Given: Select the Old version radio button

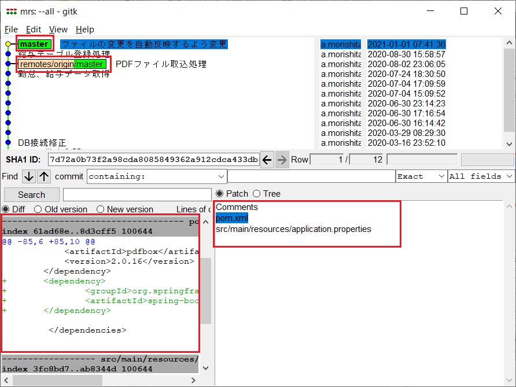Looking at the screenshot, I should pyautogui.click(x=38, y=209).
